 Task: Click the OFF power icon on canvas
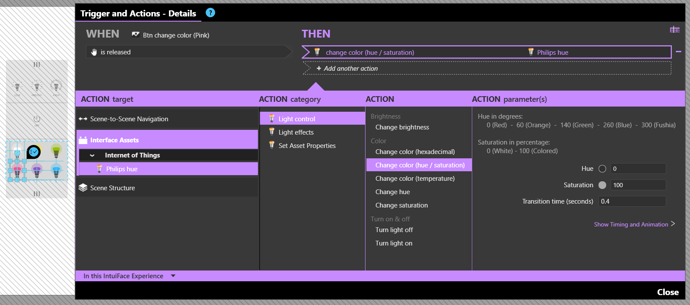coord(37,119)
